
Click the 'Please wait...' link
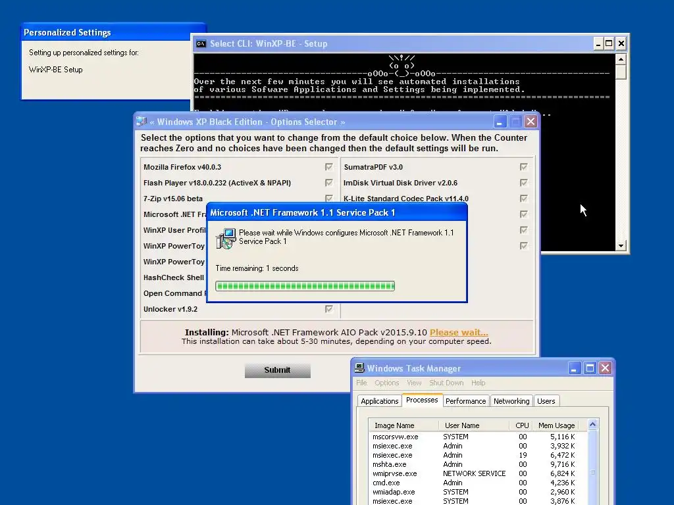(459, 332)
